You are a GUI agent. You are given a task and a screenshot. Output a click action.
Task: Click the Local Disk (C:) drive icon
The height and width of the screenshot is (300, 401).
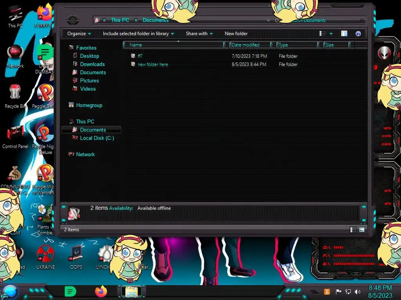click(75, 138)
